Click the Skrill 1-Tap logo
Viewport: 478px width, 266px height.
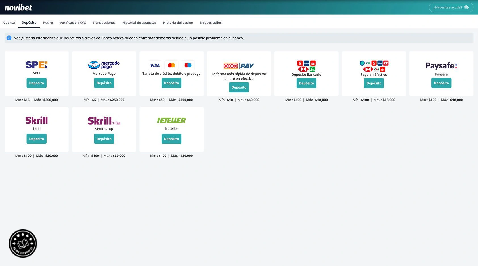tap(104, 121)
